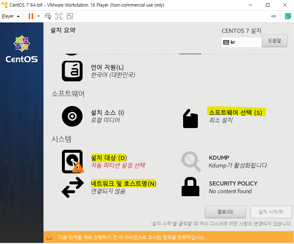Click the 종료(Q) quit button
The height and width of the screenshot is (244, 294).
[x=225, y=212]
